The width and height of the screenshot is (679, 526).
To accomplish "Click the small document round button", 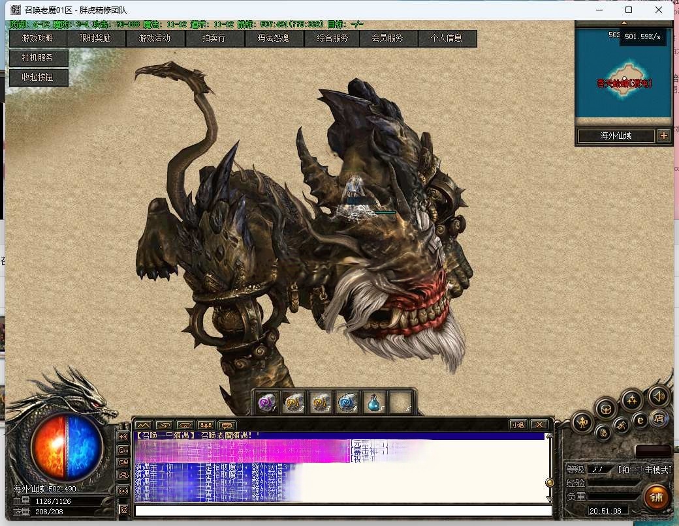I will [x=603, y=432].
